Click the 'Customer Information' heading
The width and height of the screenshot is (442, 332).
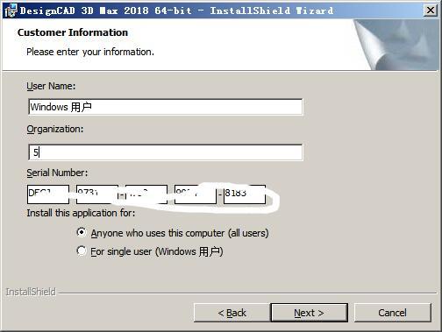click(73, 32)
